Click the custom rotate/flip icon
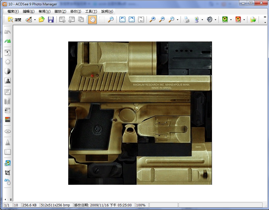Viewport: 269px width, 210px height. [x=141, y=20]
